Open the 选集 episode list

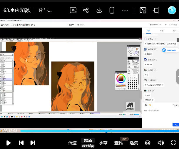click(134, 143)
